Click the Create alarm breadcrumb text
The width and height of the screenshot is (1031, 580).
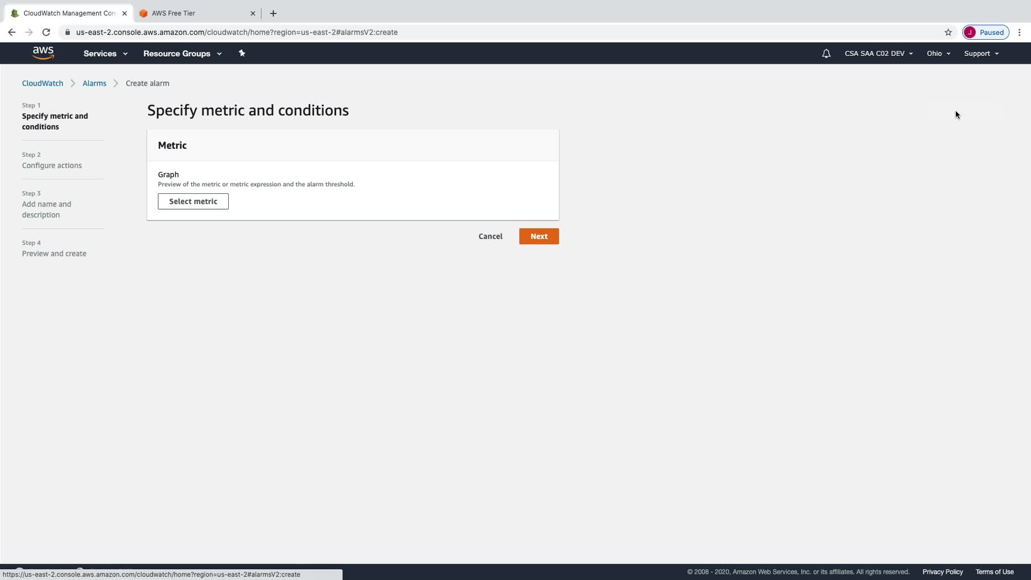[148, 83]
